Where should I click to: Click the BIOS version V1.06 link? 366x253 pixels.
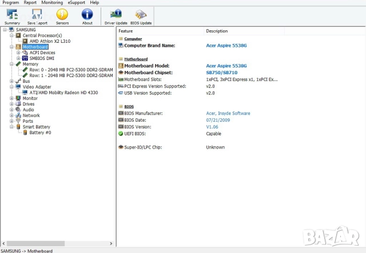[212, 127]
